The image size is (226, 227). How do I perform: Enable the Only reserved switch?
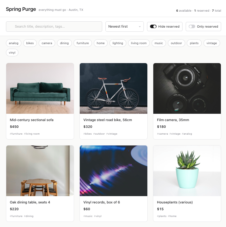click(192, 27)
